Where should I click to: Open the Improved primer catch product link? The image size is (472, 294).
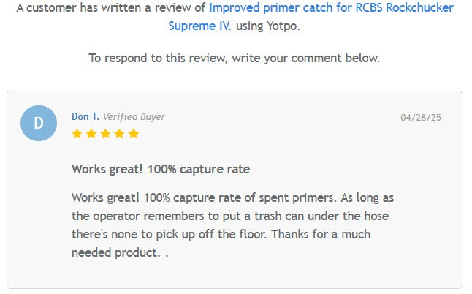[x=330, y=8]
